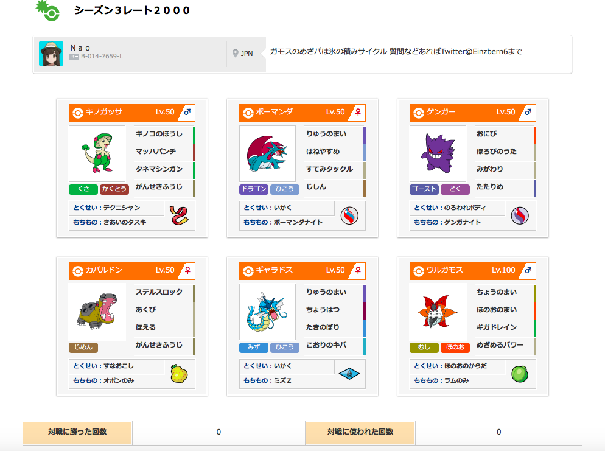This screenshot has height=451, width=605.
Task: Click the ウルガモス Pokémon sprite
Action: point(438,312)
